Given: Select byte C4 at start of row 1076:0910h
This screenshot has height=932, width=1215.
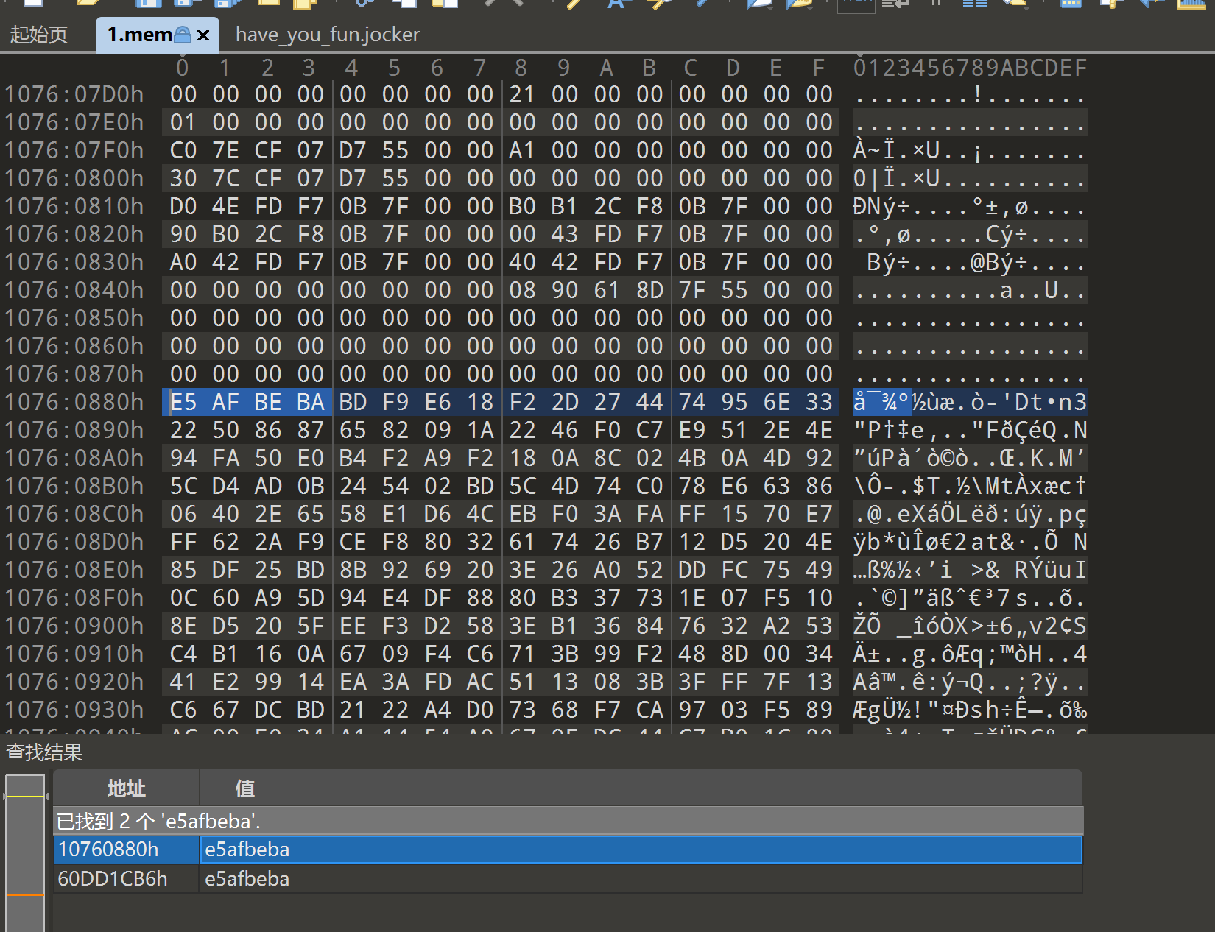Looking at the screenshot, I should pyautogui.click(x=183, y=654).
